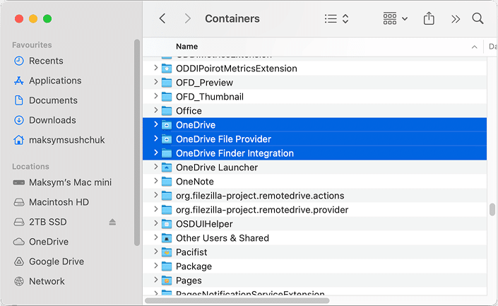
Task: Click the Macintosh HD disk icon
Action: [19, 202]
